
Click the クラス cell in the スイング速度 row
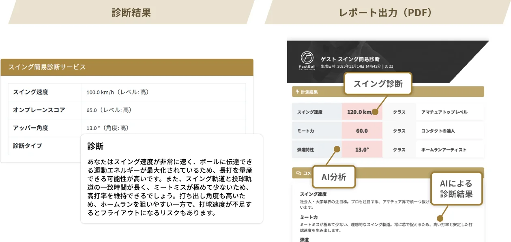[399, 112]
